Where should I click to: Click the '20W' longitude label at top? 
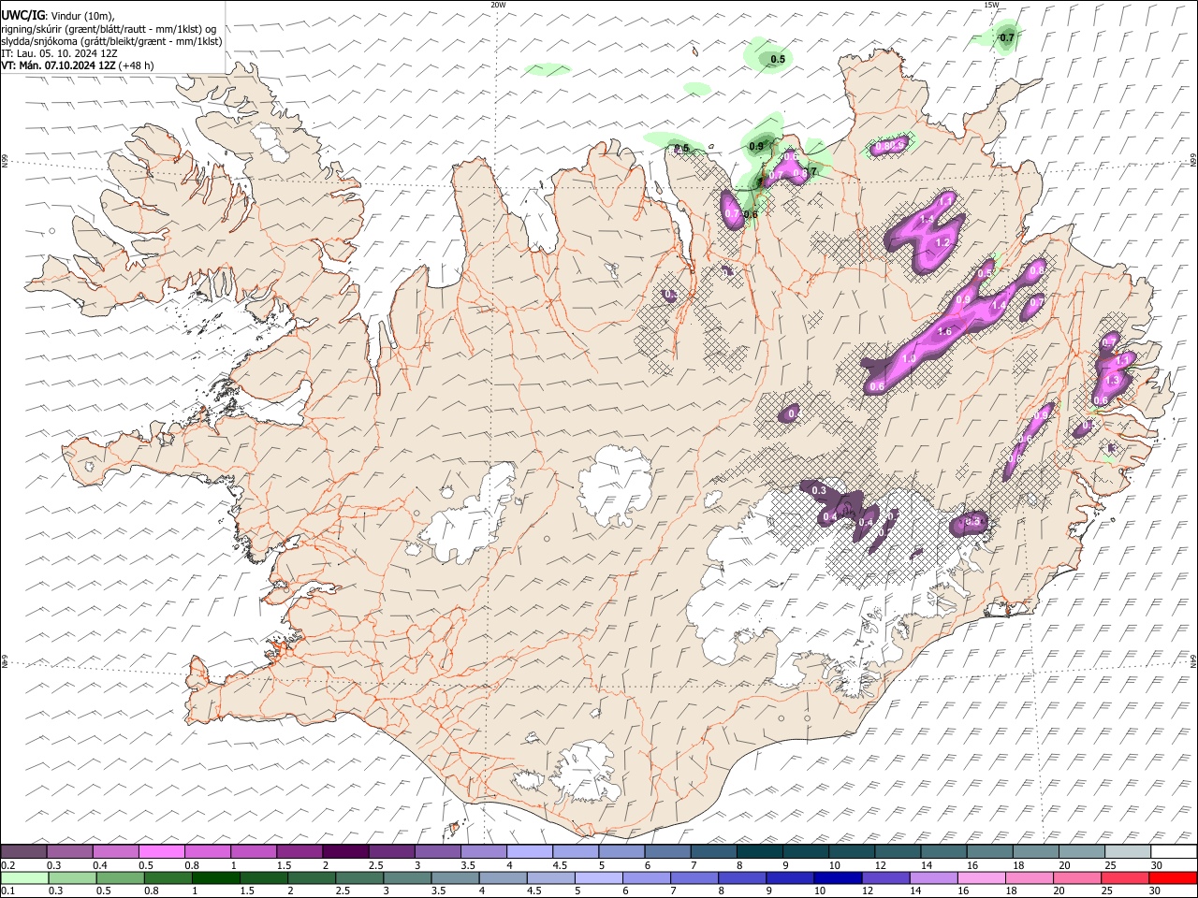[x=498, y=5]
